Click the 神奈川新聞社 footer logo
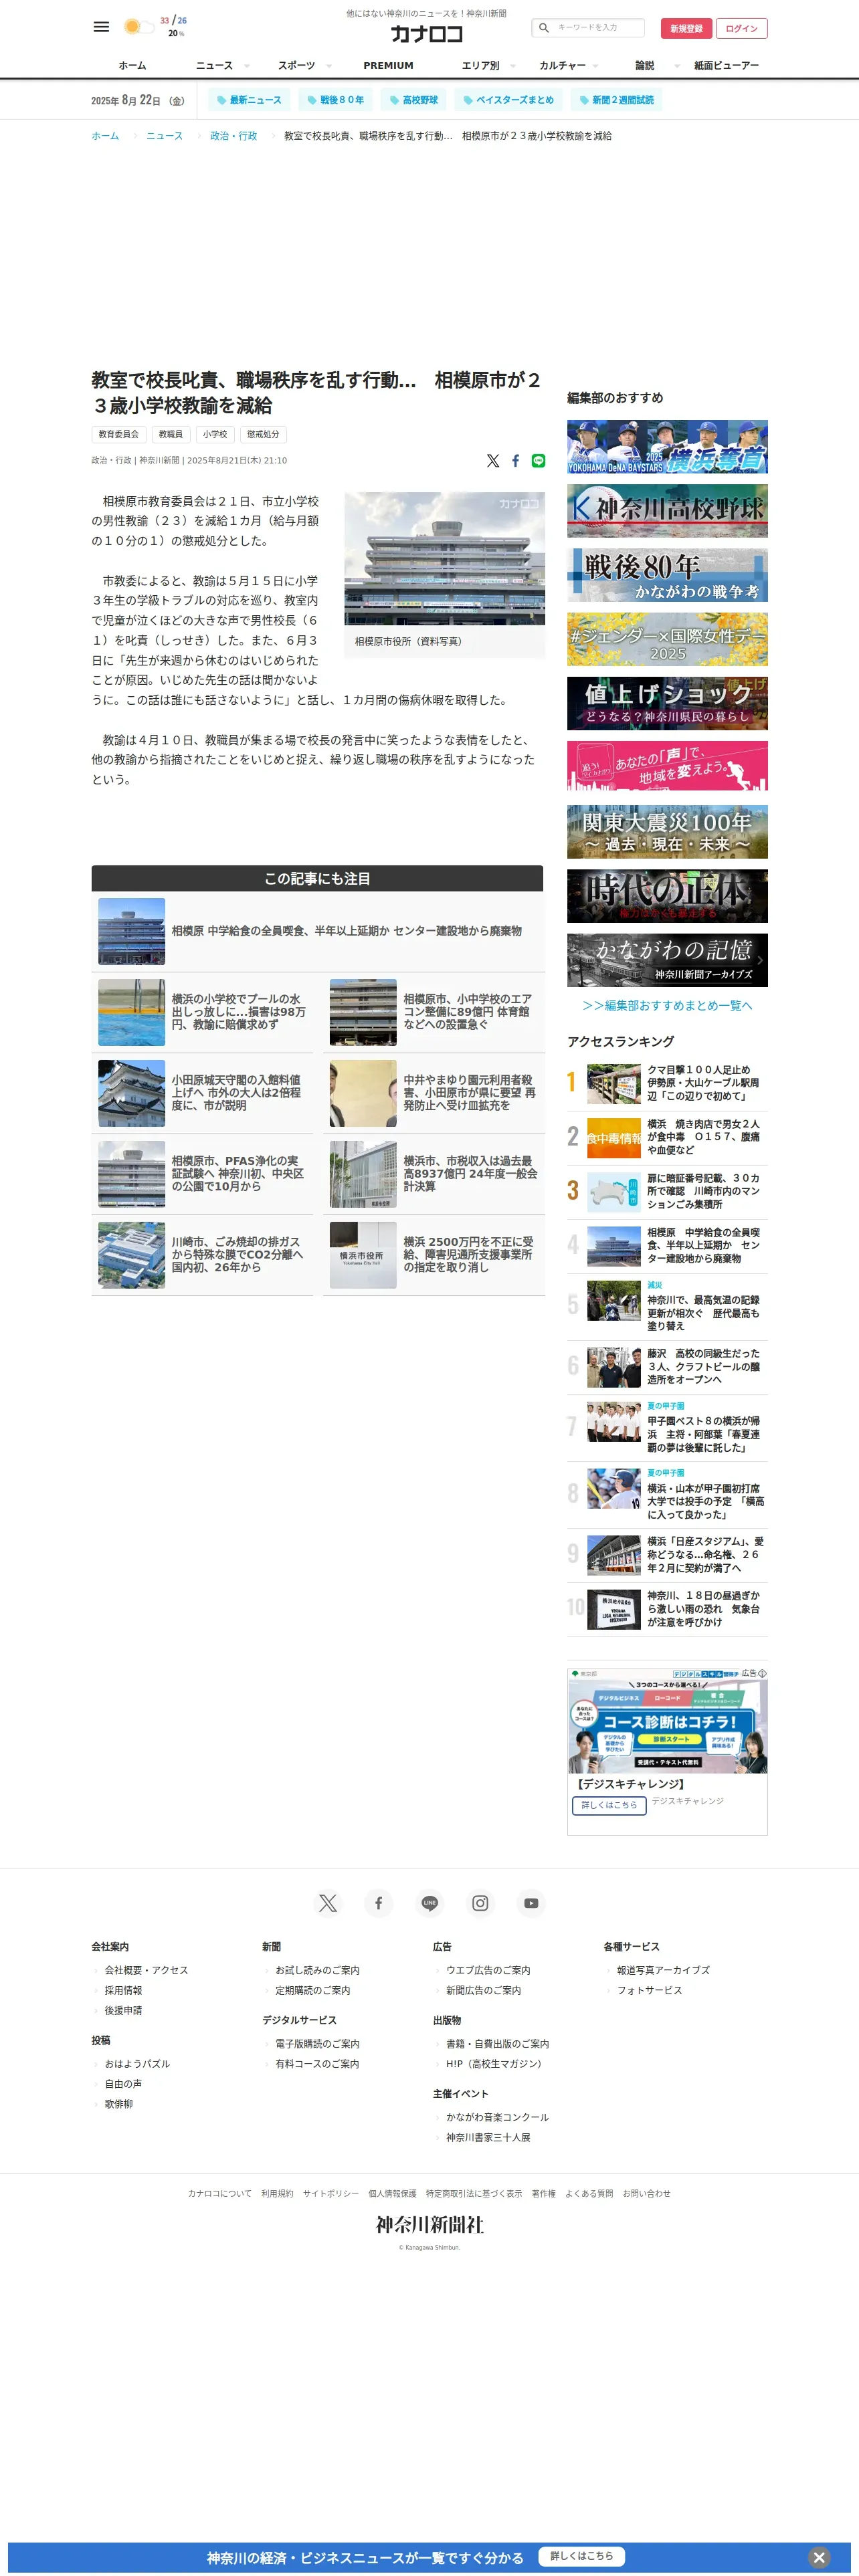Screen dimensions: 859x2576 tap(430, 2224)
